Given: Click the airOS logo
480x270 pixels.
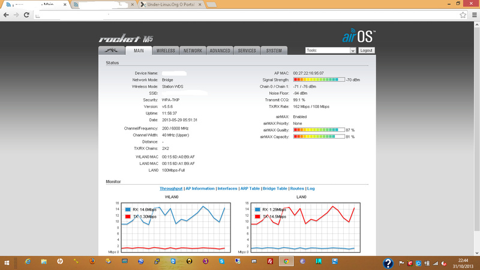Looking at the screenshot, I should [359, 35].
